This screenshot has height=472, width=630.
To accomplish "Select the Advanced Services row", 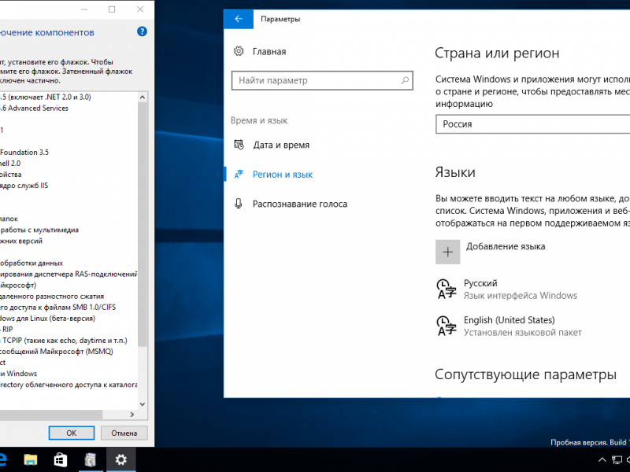I will click(x=34, y=108).
